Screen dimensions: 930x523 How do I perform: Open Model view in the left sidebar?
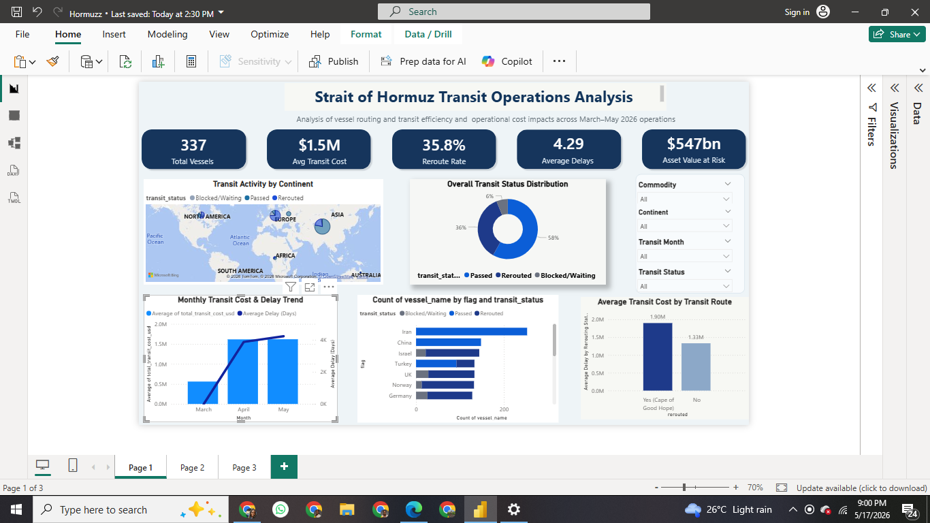[14, 143]
